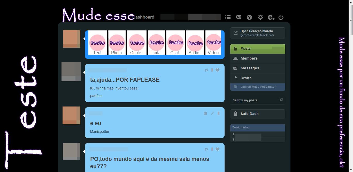This screenshot has width=353, height=172.
Task: Open the help question mark menu
Action: [x=249, y=17]
